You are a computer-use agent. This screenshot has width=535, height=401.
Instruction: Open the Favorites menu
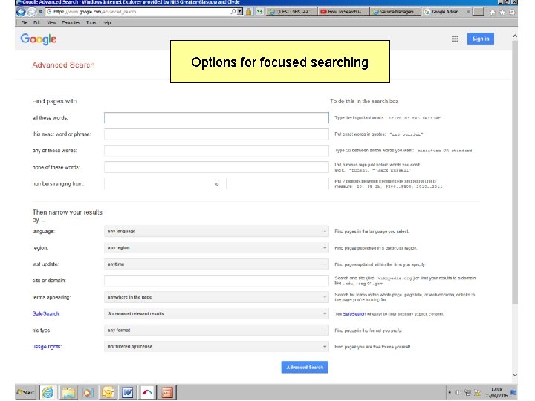click(x=71, y=22)
